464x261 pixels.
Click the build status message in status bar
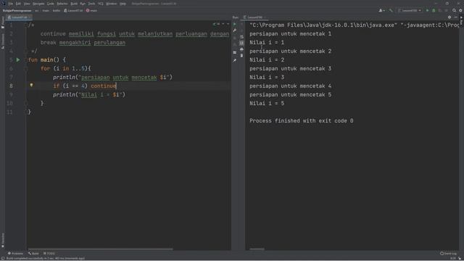[45, 258]
